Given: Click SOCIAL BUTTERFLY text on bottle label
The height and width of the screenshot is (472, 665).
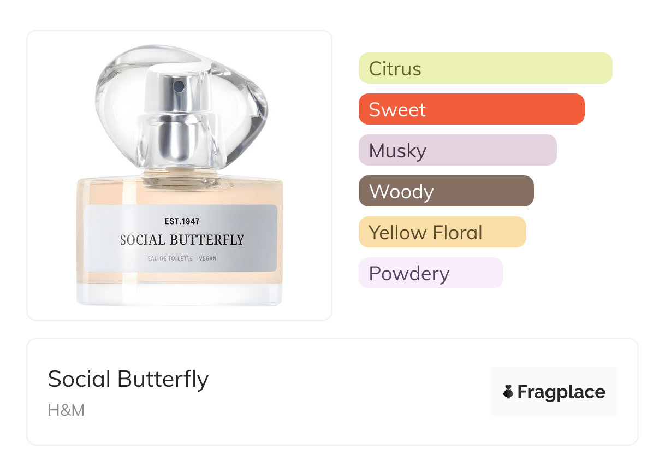Looking at the screenshot, I should [182, 240].
